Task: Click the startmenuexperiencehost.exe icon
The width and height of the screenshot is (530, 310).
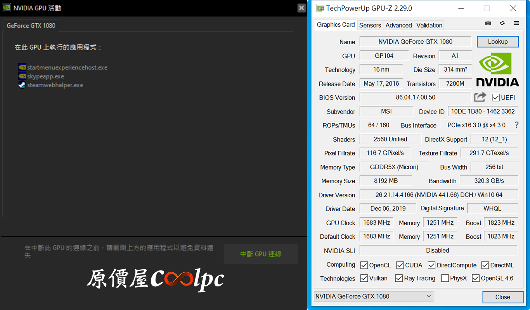Action: pyautogui.click(x=22, y=67)
